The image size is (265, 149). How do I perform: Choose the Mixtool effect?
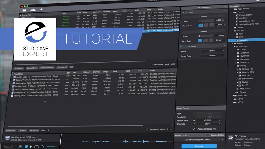[245, 82]
